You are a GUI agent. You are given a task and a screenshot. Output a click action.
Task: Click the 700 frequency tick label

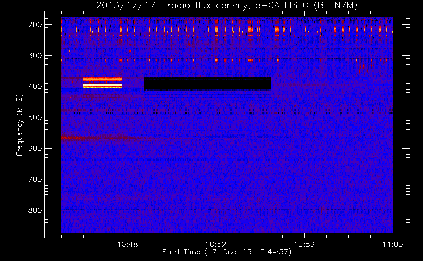[35, 179]
